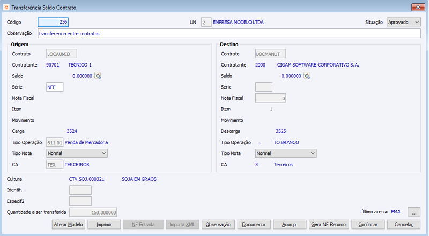The image size is (429, 236).
Task: Click the Origem Contrato field LOCAUMID
Action: (62, 54)
